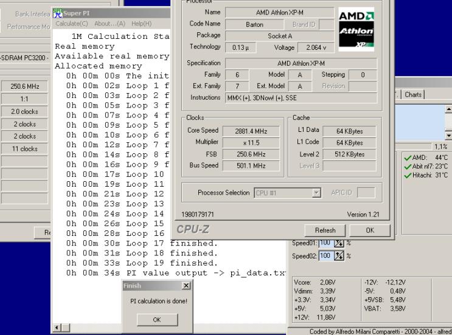
Task: Click the L1 Data 64 KBytes value
Action: pos(349,131)
